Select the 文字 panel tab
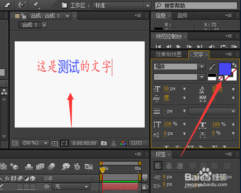This screenshot has width=241, height=193. click(198, 54)
